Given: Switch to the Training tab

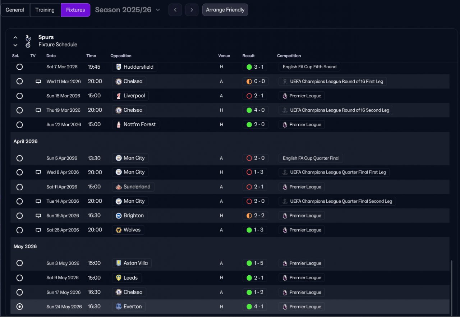Looking at the screenshot, I should click(45, 10).
